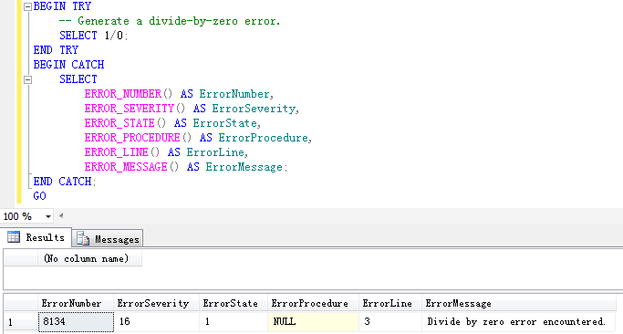
Task: Switch to the Results tab
Action: [36, 237]
